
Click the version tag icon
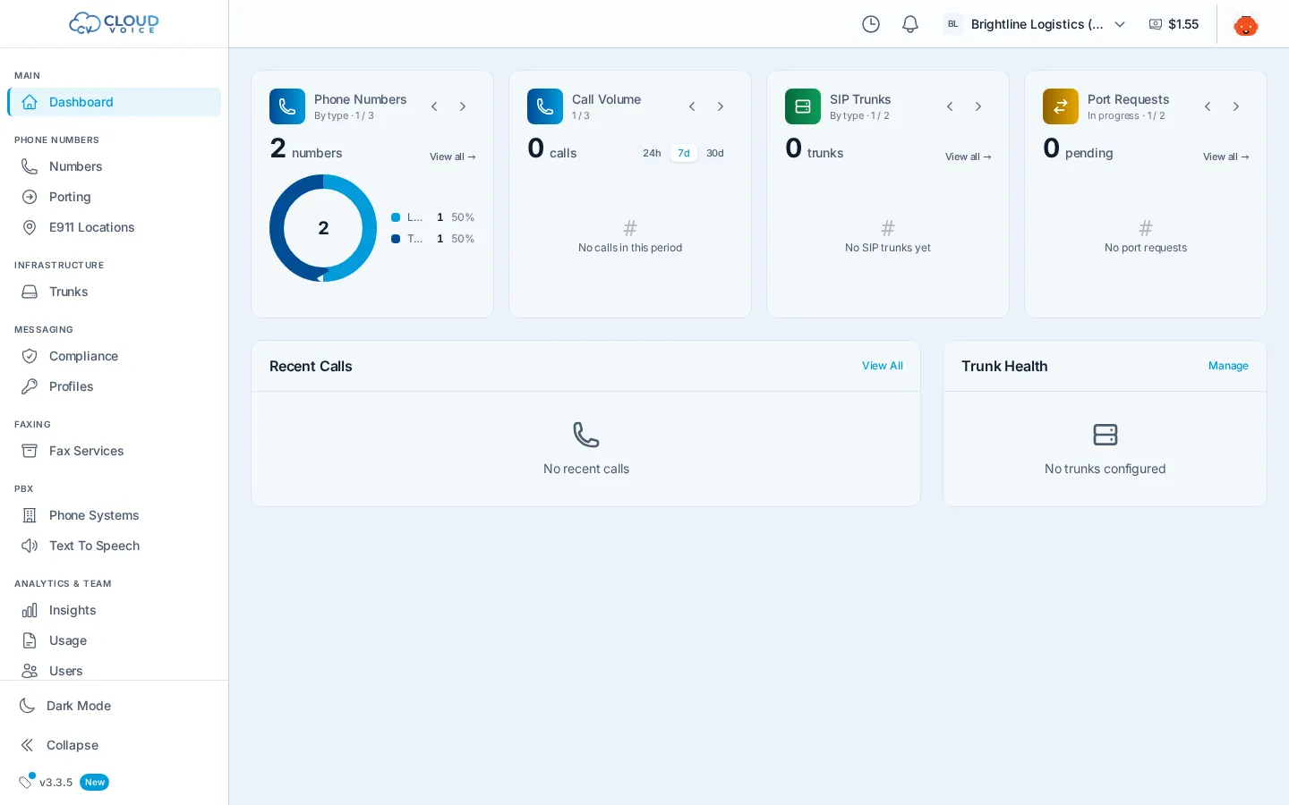[26, 782]
